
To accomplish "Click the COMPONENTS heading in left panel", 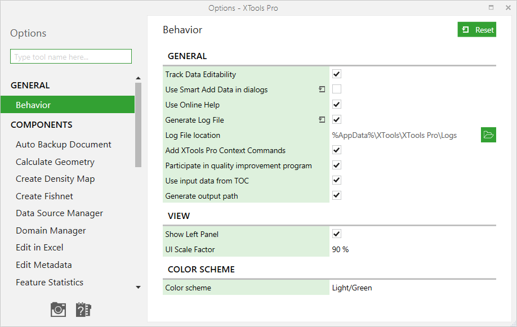I will [x=42, y=124].
